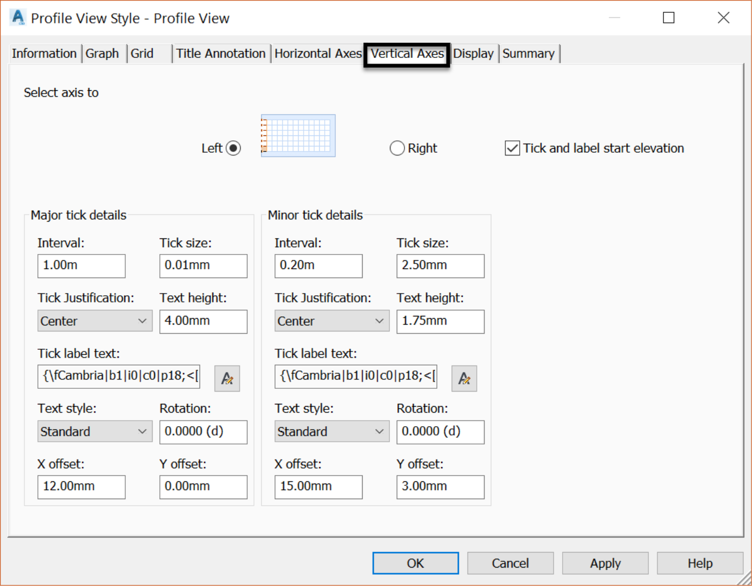Open major Tick label text editor icon
Image resolution: width=752 pixels, height=586 pixels.
(227, 378)
